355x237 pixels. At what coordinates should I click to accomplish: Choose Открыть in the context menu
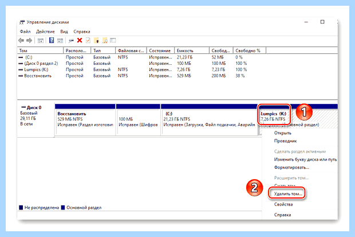(282, 133)
